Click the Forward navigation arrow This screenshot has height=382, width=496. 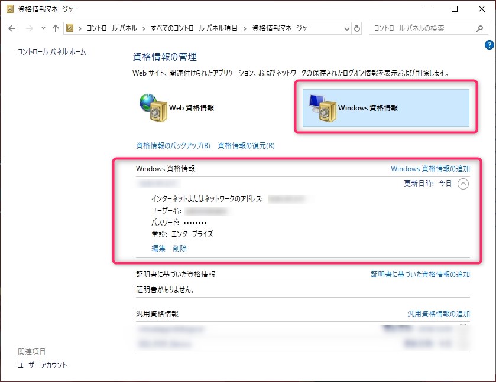click(30, 28)
